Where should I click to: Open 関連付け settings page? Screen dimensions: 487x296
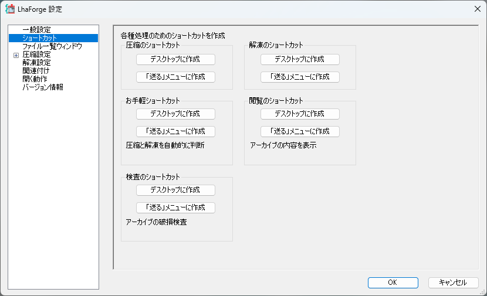point(36,70)
